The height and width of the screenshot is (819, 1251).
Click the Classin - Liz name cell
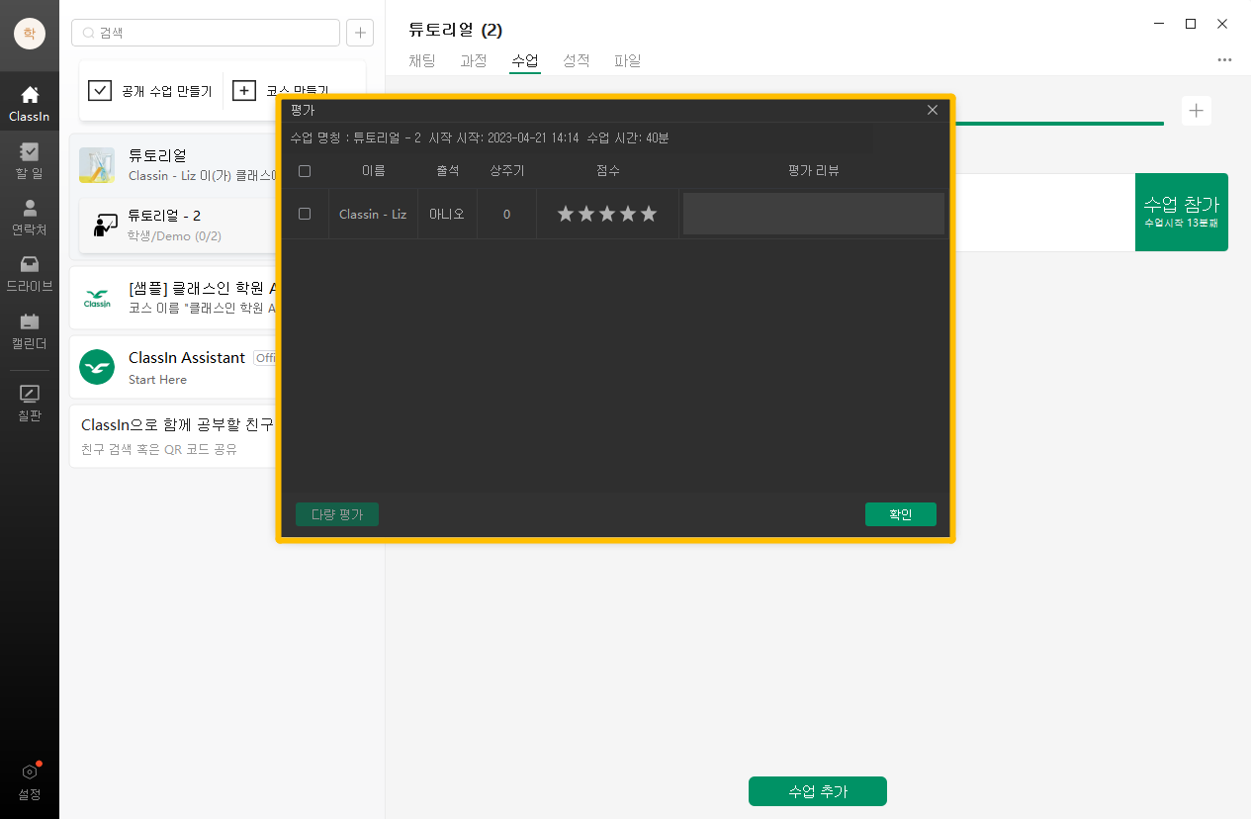pos(373,214)
